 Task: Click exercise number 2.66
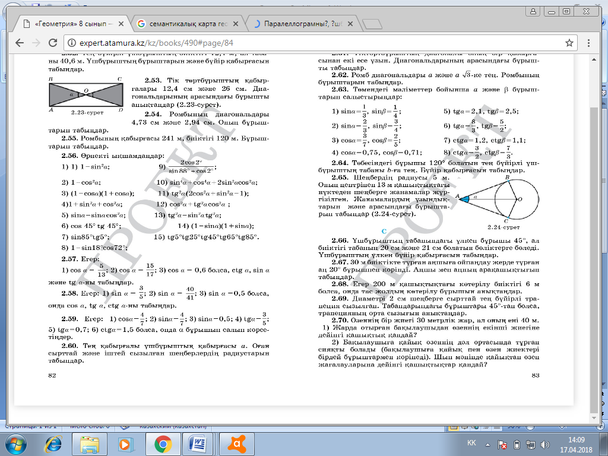click(x=340, y=240)
